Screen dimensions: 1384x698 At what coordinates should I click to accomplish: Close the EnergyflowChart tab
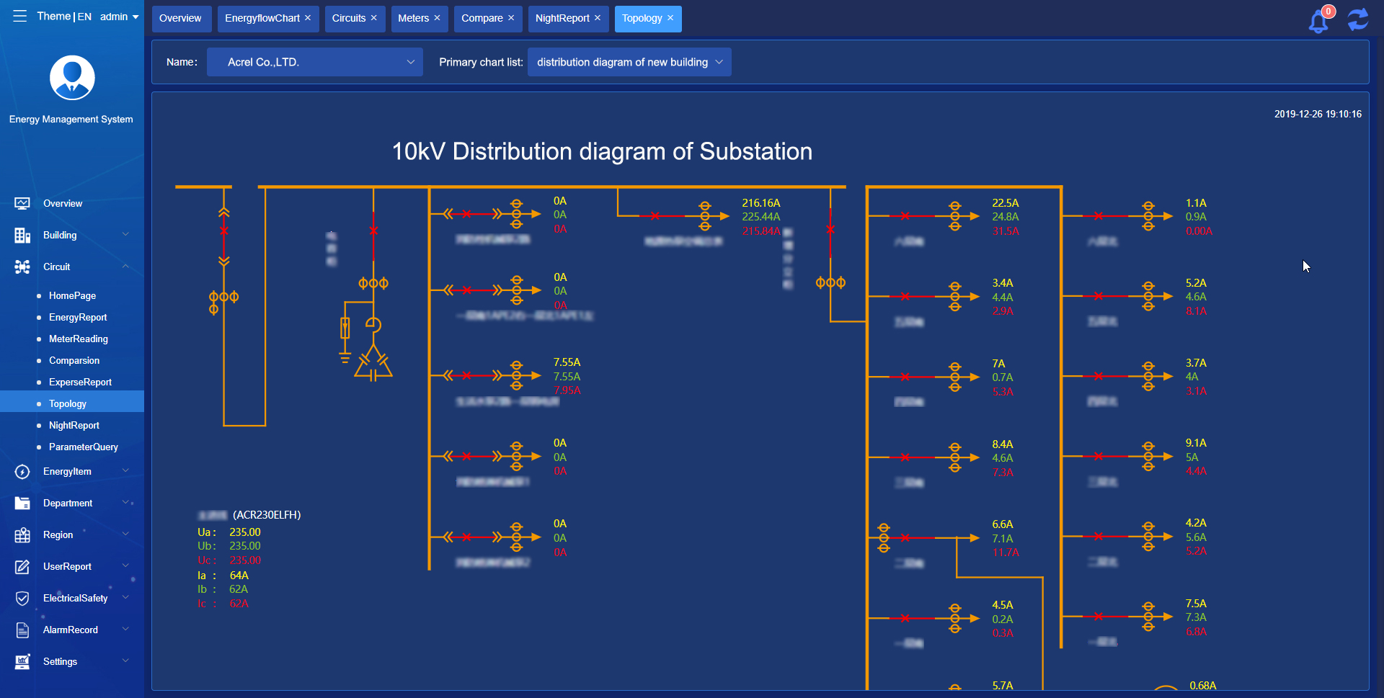[x=308, y=18]
